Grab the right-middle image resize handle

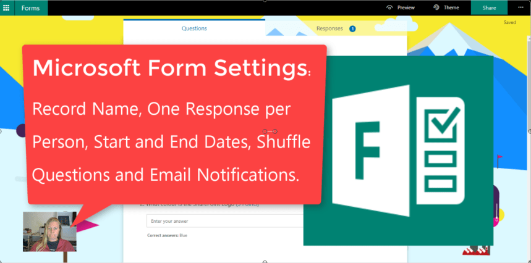click(529, 131)
